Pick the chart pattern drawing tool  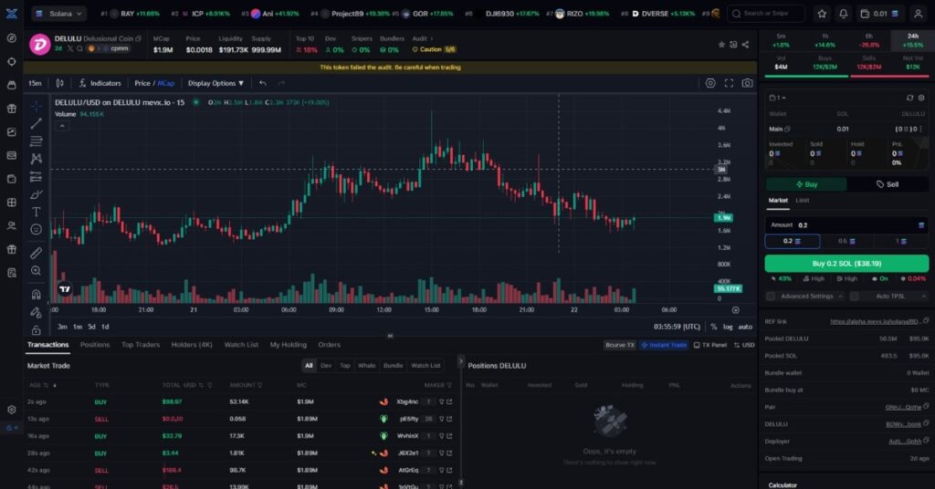click(36, 159)
